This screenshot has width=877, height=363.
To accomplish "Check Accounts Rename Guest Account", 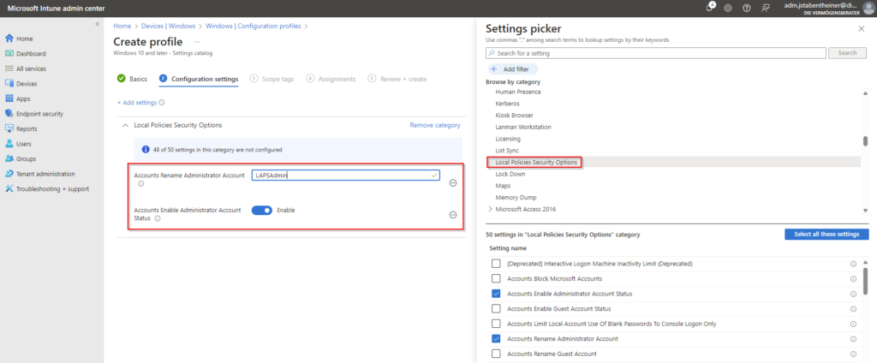I will click(496, 354).
